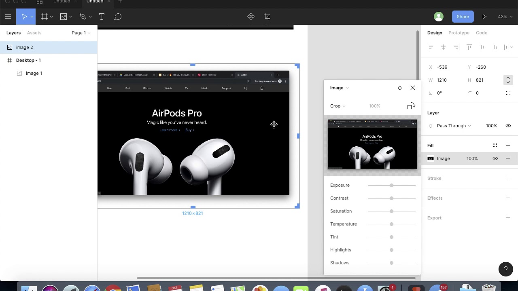Click the user avatar icon

[x=439, y=17]
